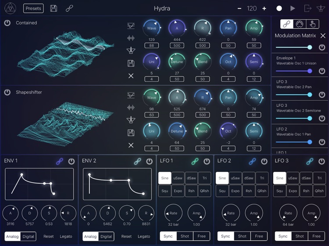Click import tray icon in Shapeshifter oscillator
The height and width of the screenshot is (246, 329).
point(131,120)
